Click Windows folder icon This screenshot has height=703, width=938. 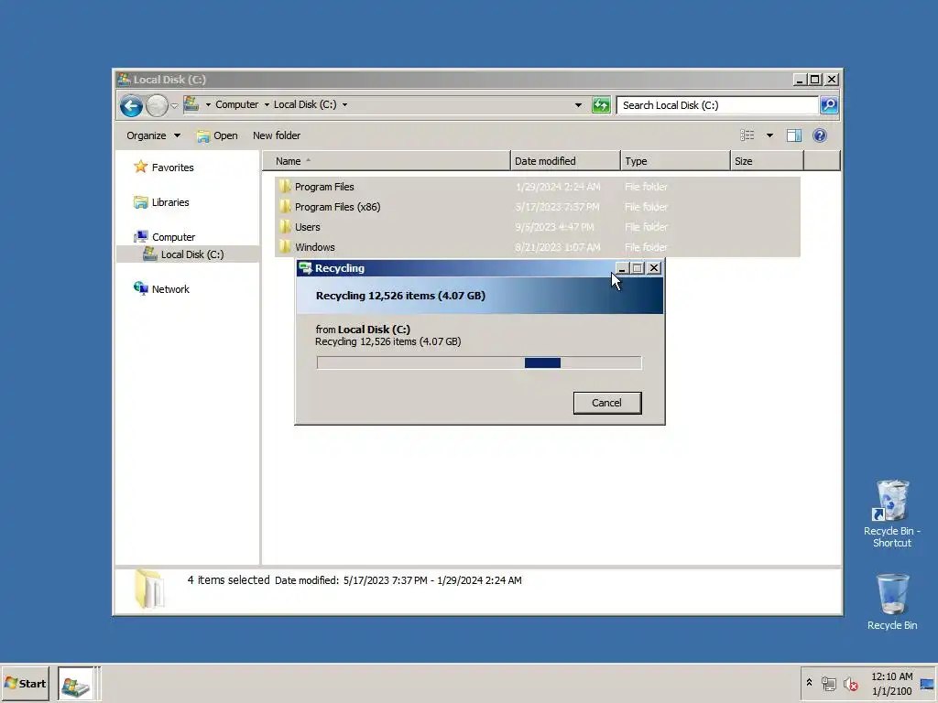(285, 247)
